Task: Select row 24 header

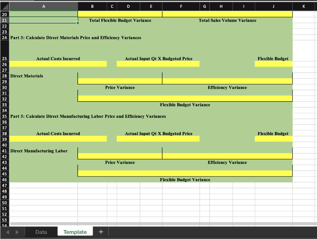Action: [4, 37]
